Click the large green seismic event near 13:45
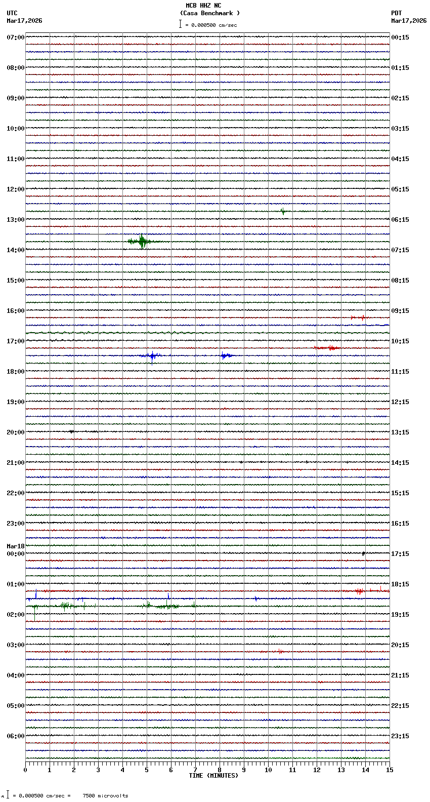Screen dimensions: 430x802 click(x=142, y=242)
